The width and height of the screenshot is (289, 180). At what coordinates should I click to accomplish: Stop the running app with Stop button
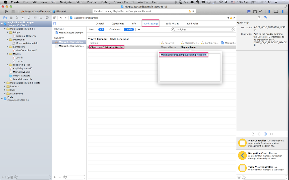[x=13, y=11]
